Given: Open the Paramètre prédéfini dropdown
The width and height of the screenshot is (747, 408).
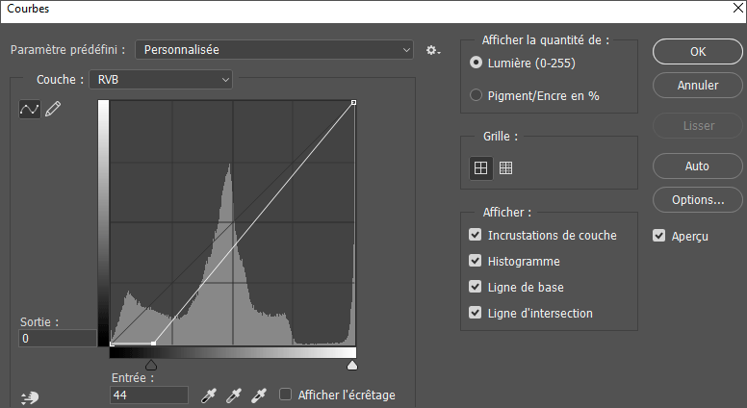Looking at the screenshot, I should point(274,50).
